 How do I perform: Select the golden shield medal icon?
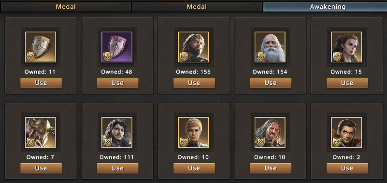click(41, 47)
